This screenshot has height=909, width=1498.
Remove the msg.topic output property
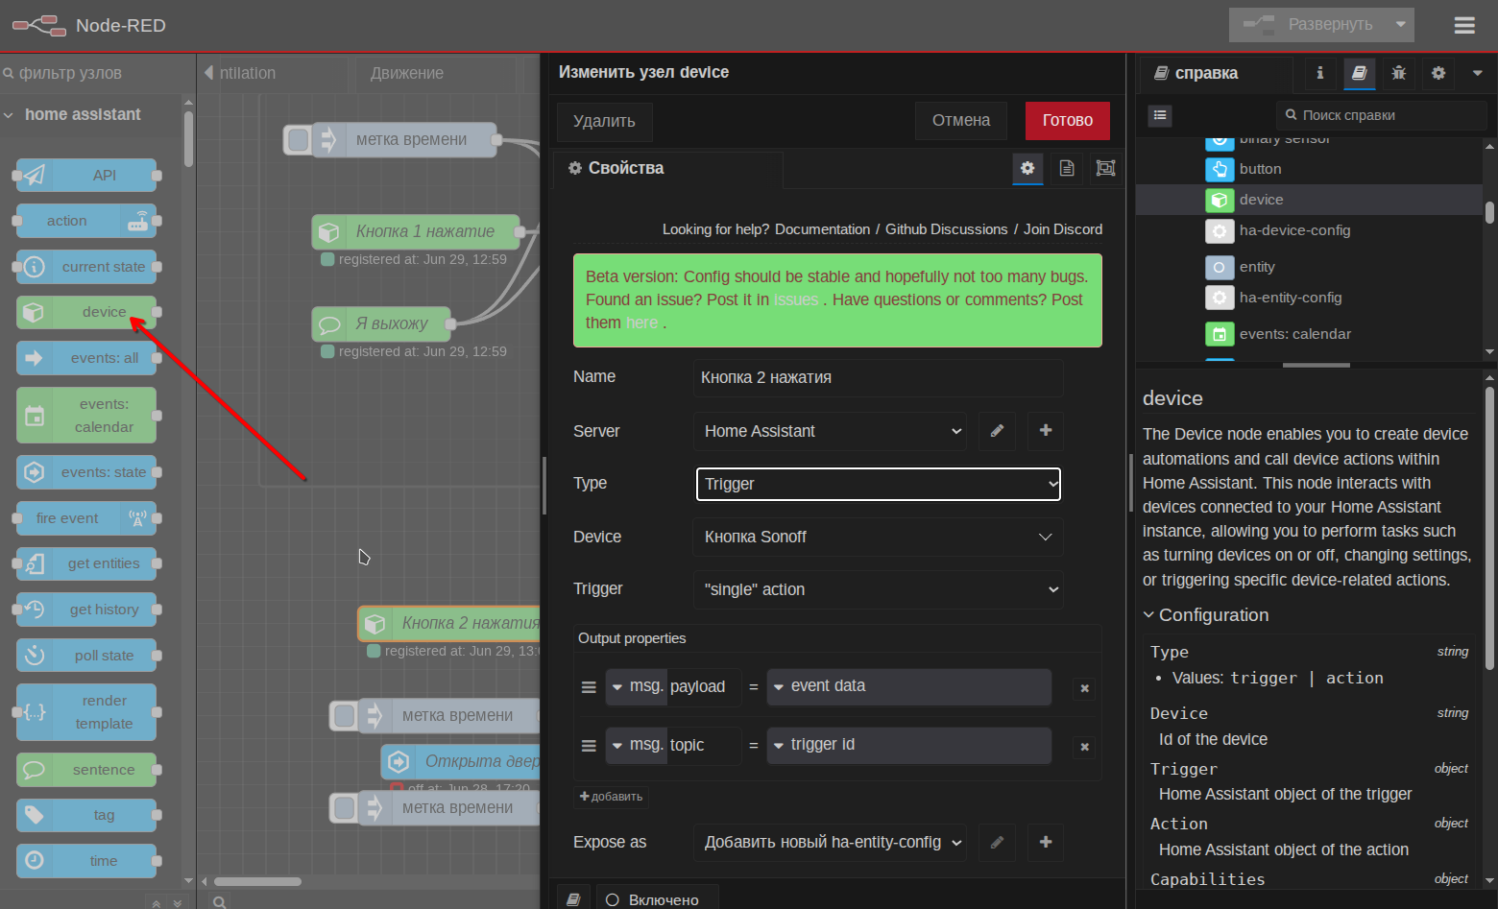[x=1084, y=747]
